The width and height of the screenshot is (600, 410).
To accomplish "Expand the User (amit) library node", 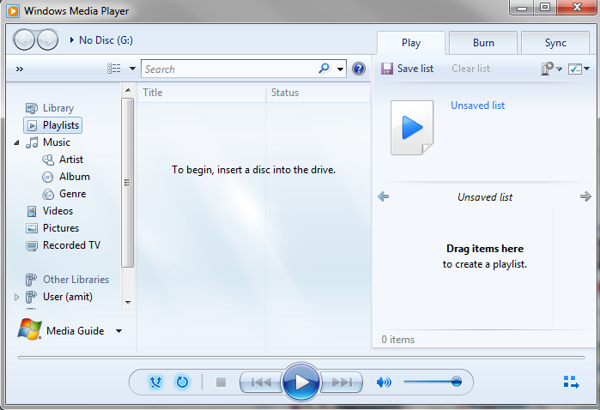I will [16, 297].
